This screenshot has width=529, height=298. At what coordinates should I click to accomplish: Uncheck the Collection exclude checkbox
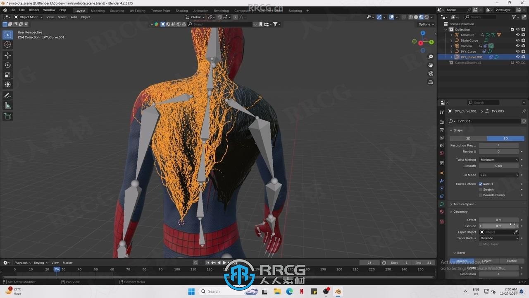coord(512,29)
